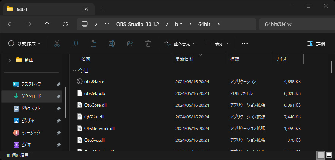Click the Copy icon in toolbar
This screenshot has width=335, height=160.
point(75,43)
